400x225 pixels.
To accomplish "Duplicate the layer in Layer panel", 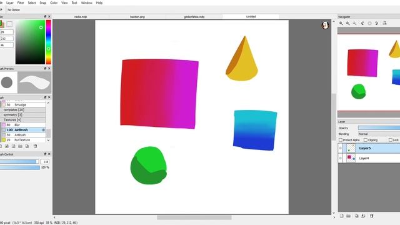I will pos(356,216).
